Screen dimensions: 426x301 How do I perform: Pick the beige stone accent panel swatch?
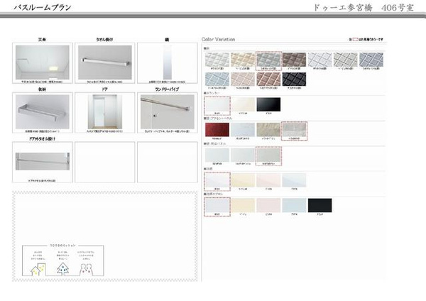click(x=268, y=130)
